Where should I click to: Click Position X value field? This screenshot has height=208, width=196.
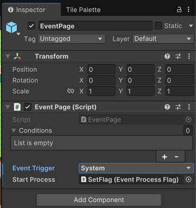click(101, 70)
